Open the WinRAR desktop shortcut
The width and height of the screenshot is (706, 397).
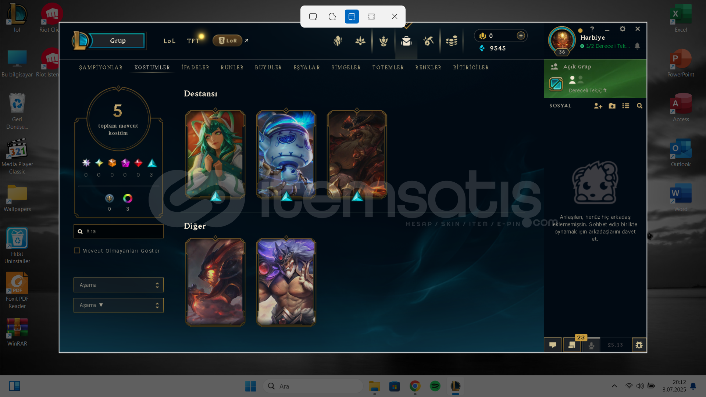pos(17,332)
